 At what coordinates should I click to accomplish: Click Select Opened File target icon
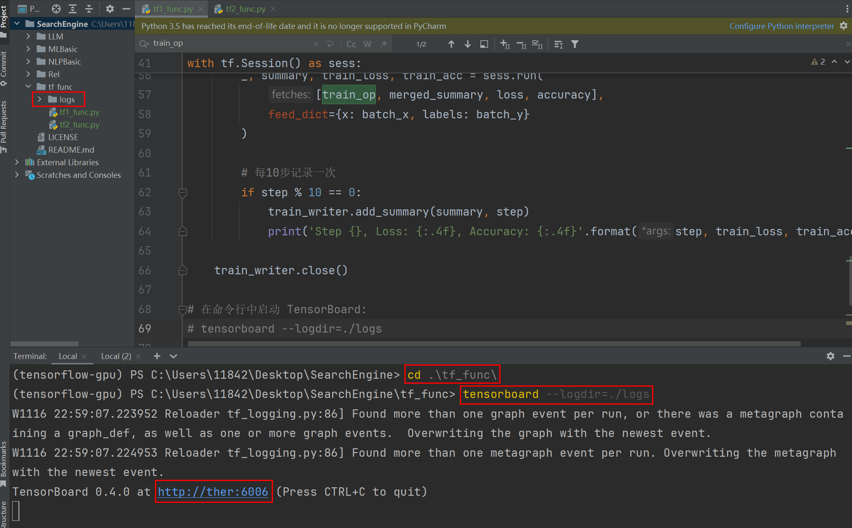[x=56, y=9]
